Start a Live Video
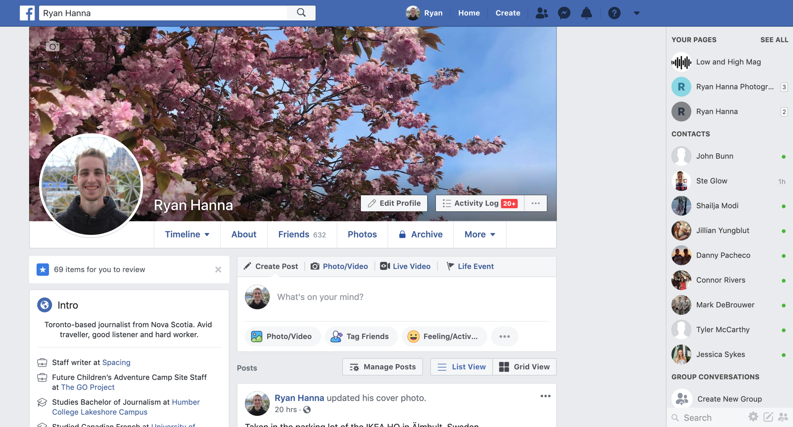Screen dimensions: 793x427 point(405,266)
